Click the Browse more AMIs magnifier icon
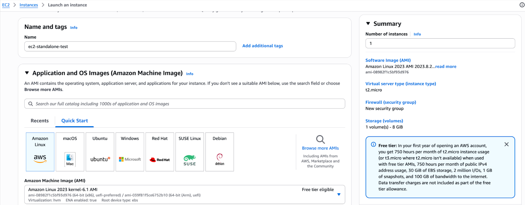The image size is (525, 205). click(x=320, y=139)
